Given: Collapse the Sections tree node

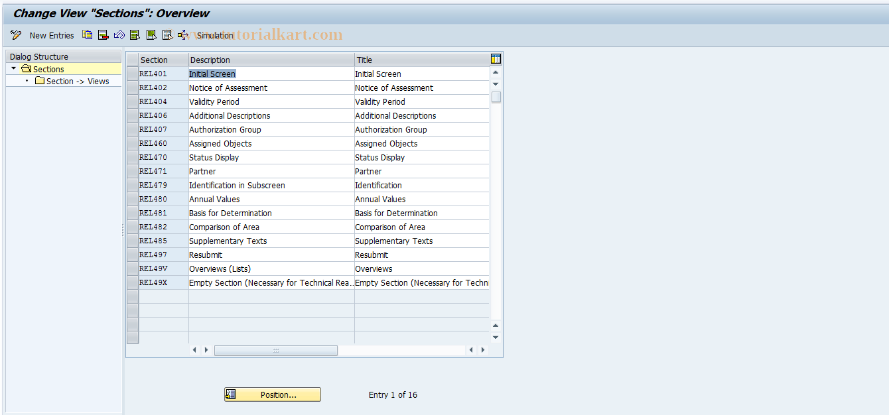Looking at the screenshot, I should tap(13, 68).
